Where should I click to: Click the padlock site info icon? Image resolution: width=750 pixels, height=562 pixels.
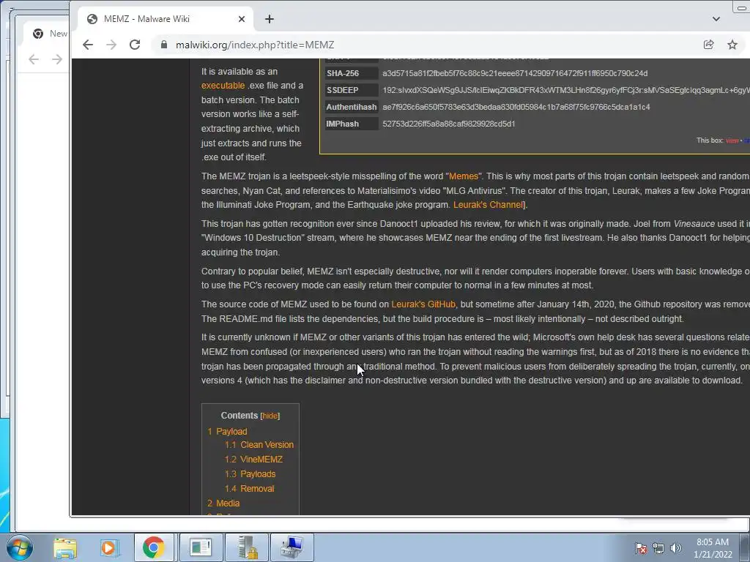[x=164, y=45]
